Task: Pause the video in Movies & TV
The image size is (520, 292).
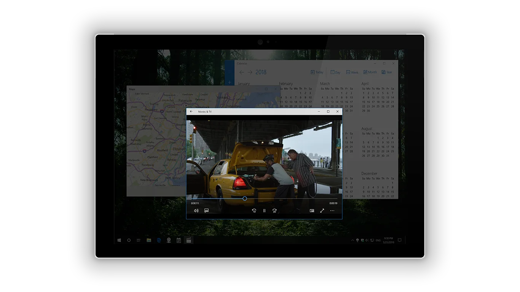Action: pos(264,210)
